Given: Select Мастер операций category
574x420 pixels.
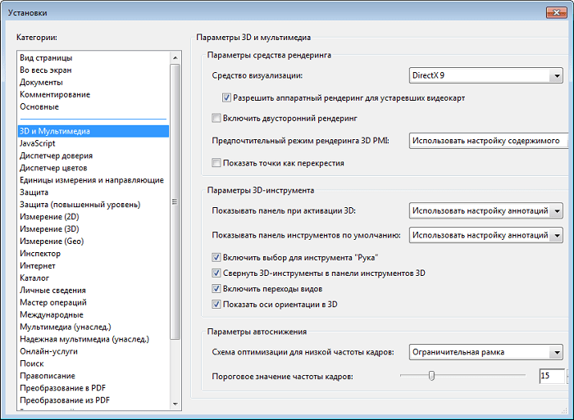Looking at the screenshot, I should point(93,303).
